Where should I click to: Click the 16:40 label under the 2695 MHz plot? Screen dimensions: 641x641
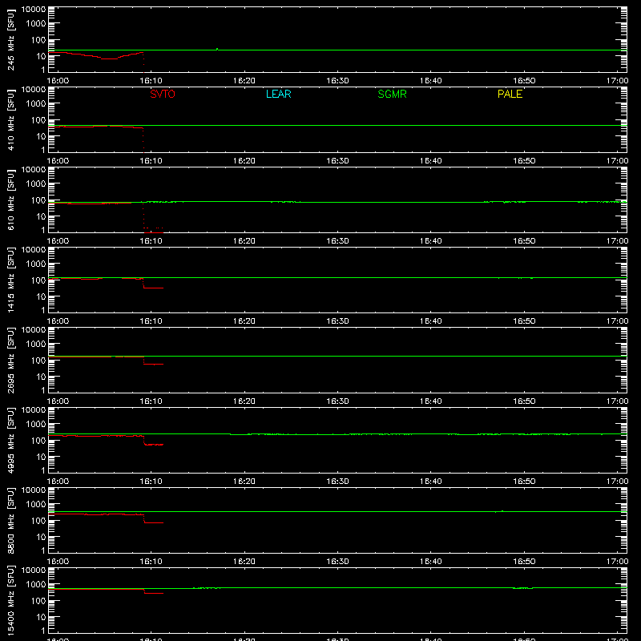(x=431, y=401)
